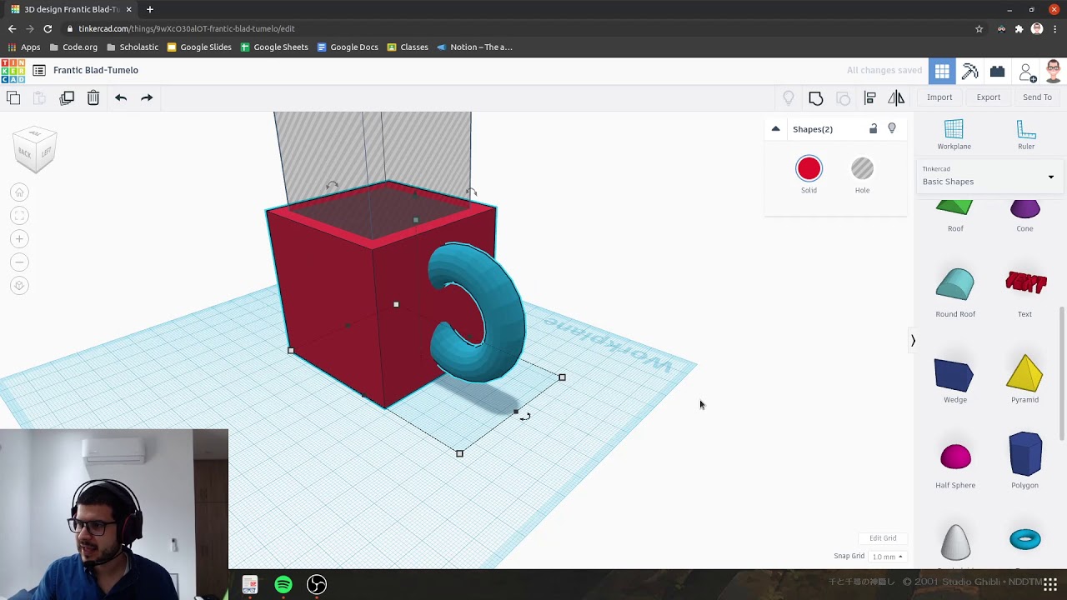1067x600 pixels.
Task: Open the Snap Grid value dropdown
Action: [x=887, y=557]
